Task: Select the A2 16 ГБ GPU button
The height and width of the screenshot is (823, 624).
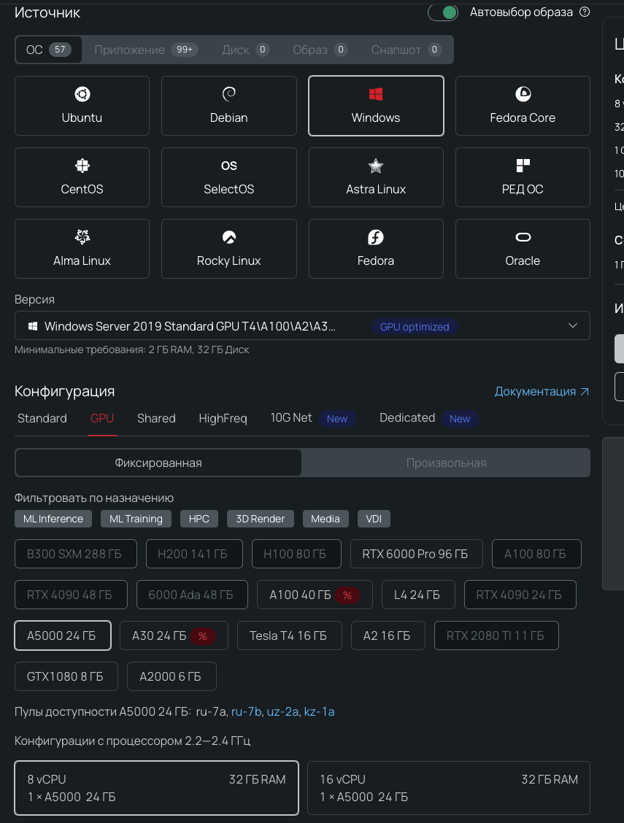Action: pos(388,635)
